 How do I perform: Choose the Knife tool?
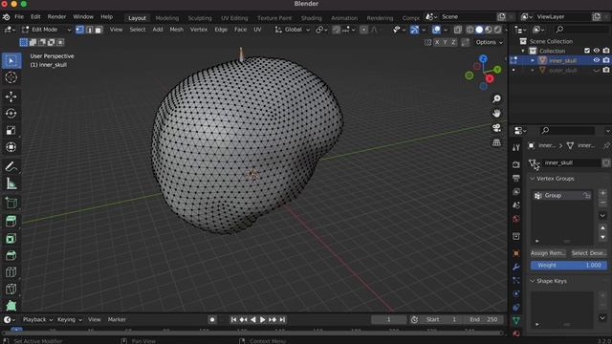(11, 289)
